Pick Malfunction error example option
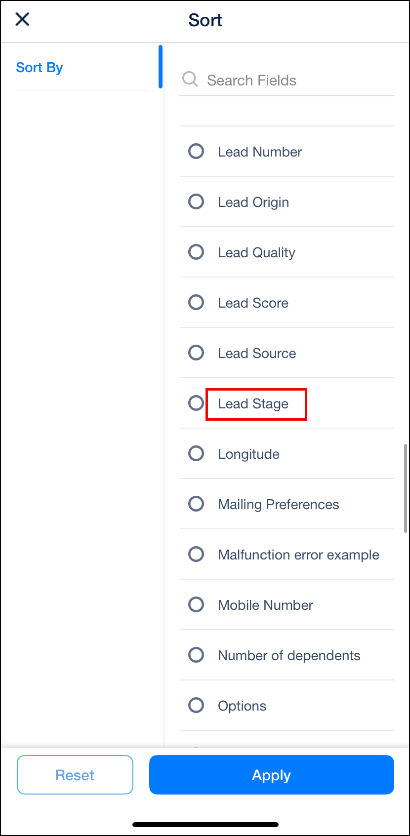The width and height of the screenshot is (410, 836). (x=196, y=554)
